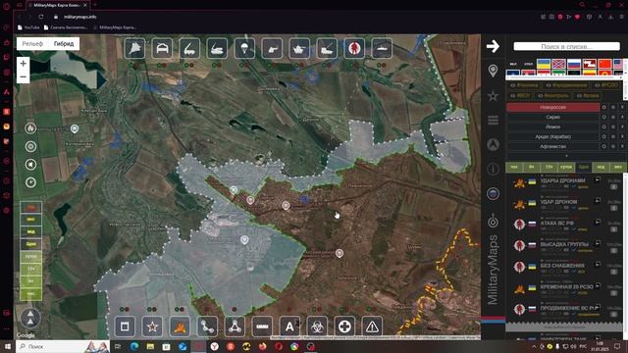Toggle the first eye filter in upper row
The image size is (628, 353).
click(525, 85)
